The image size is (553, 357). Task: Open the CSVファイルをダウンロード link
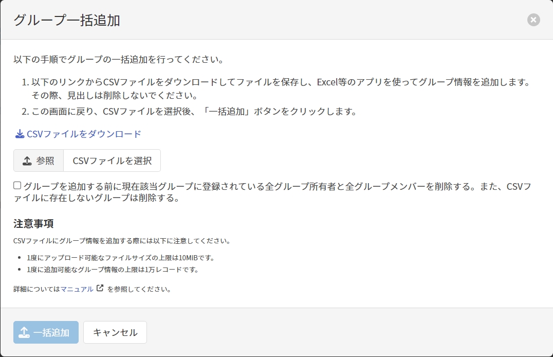coord(83,134)
